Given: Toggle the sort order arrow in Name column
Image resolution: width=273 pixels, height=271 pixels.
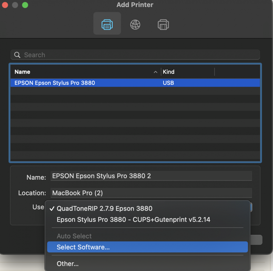Looking at the screenshot, I should click(x=155, y=72).
